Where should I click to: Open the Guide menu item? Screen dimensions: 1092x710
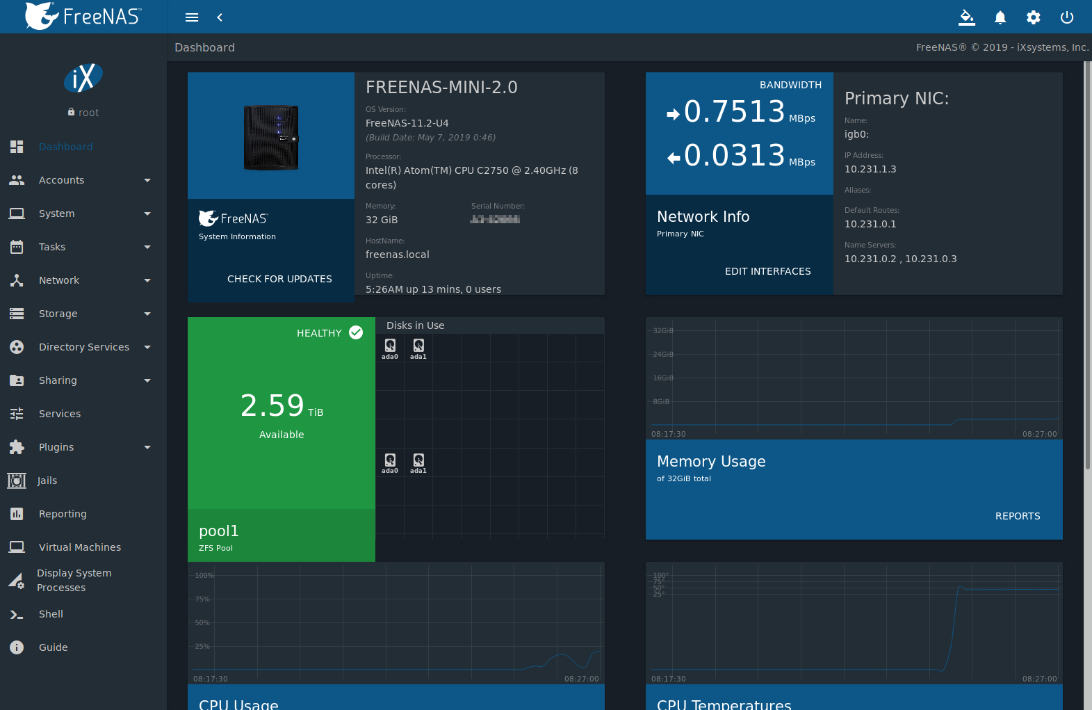click(83, 647)
